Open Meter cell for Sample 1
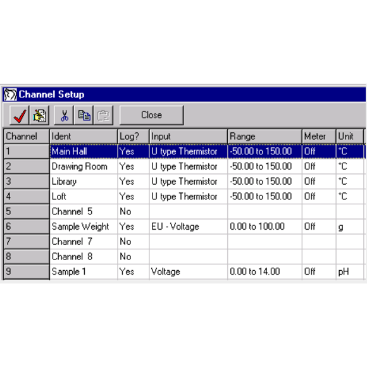The width and height of the screenshot is (367, 367). click(319, 271)
